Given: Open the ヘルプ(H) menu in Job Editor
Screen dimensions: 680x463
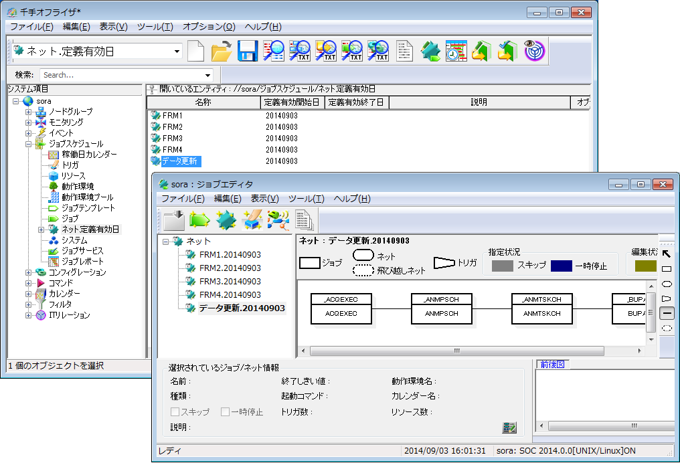Looking at the screenshot, I should point(352,199).
